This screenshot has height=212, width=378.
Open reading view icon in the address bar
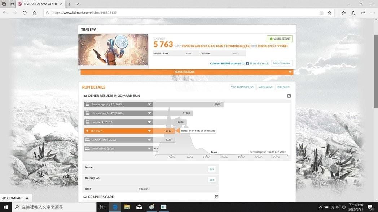click(321, 13)
